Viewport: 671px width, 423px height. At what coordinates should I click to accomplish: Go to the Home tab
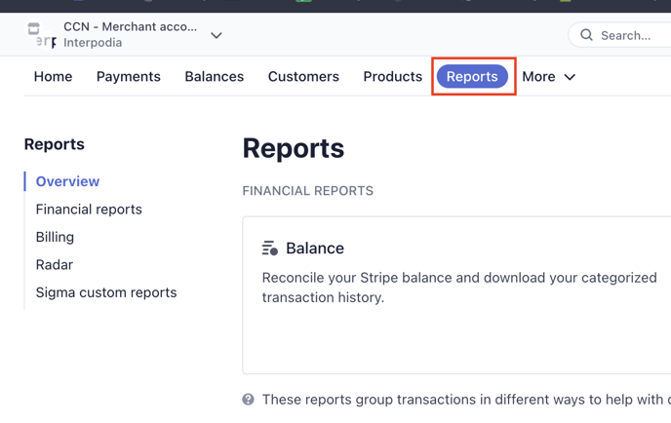[x=53, y=76]
